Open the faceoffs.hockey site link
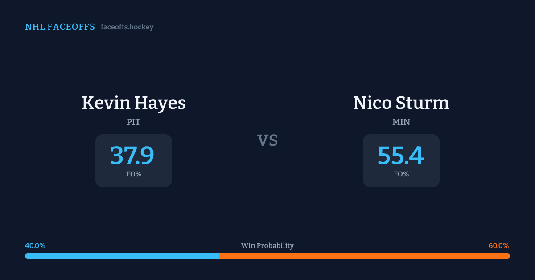535x280 pixels. point(127,27)
